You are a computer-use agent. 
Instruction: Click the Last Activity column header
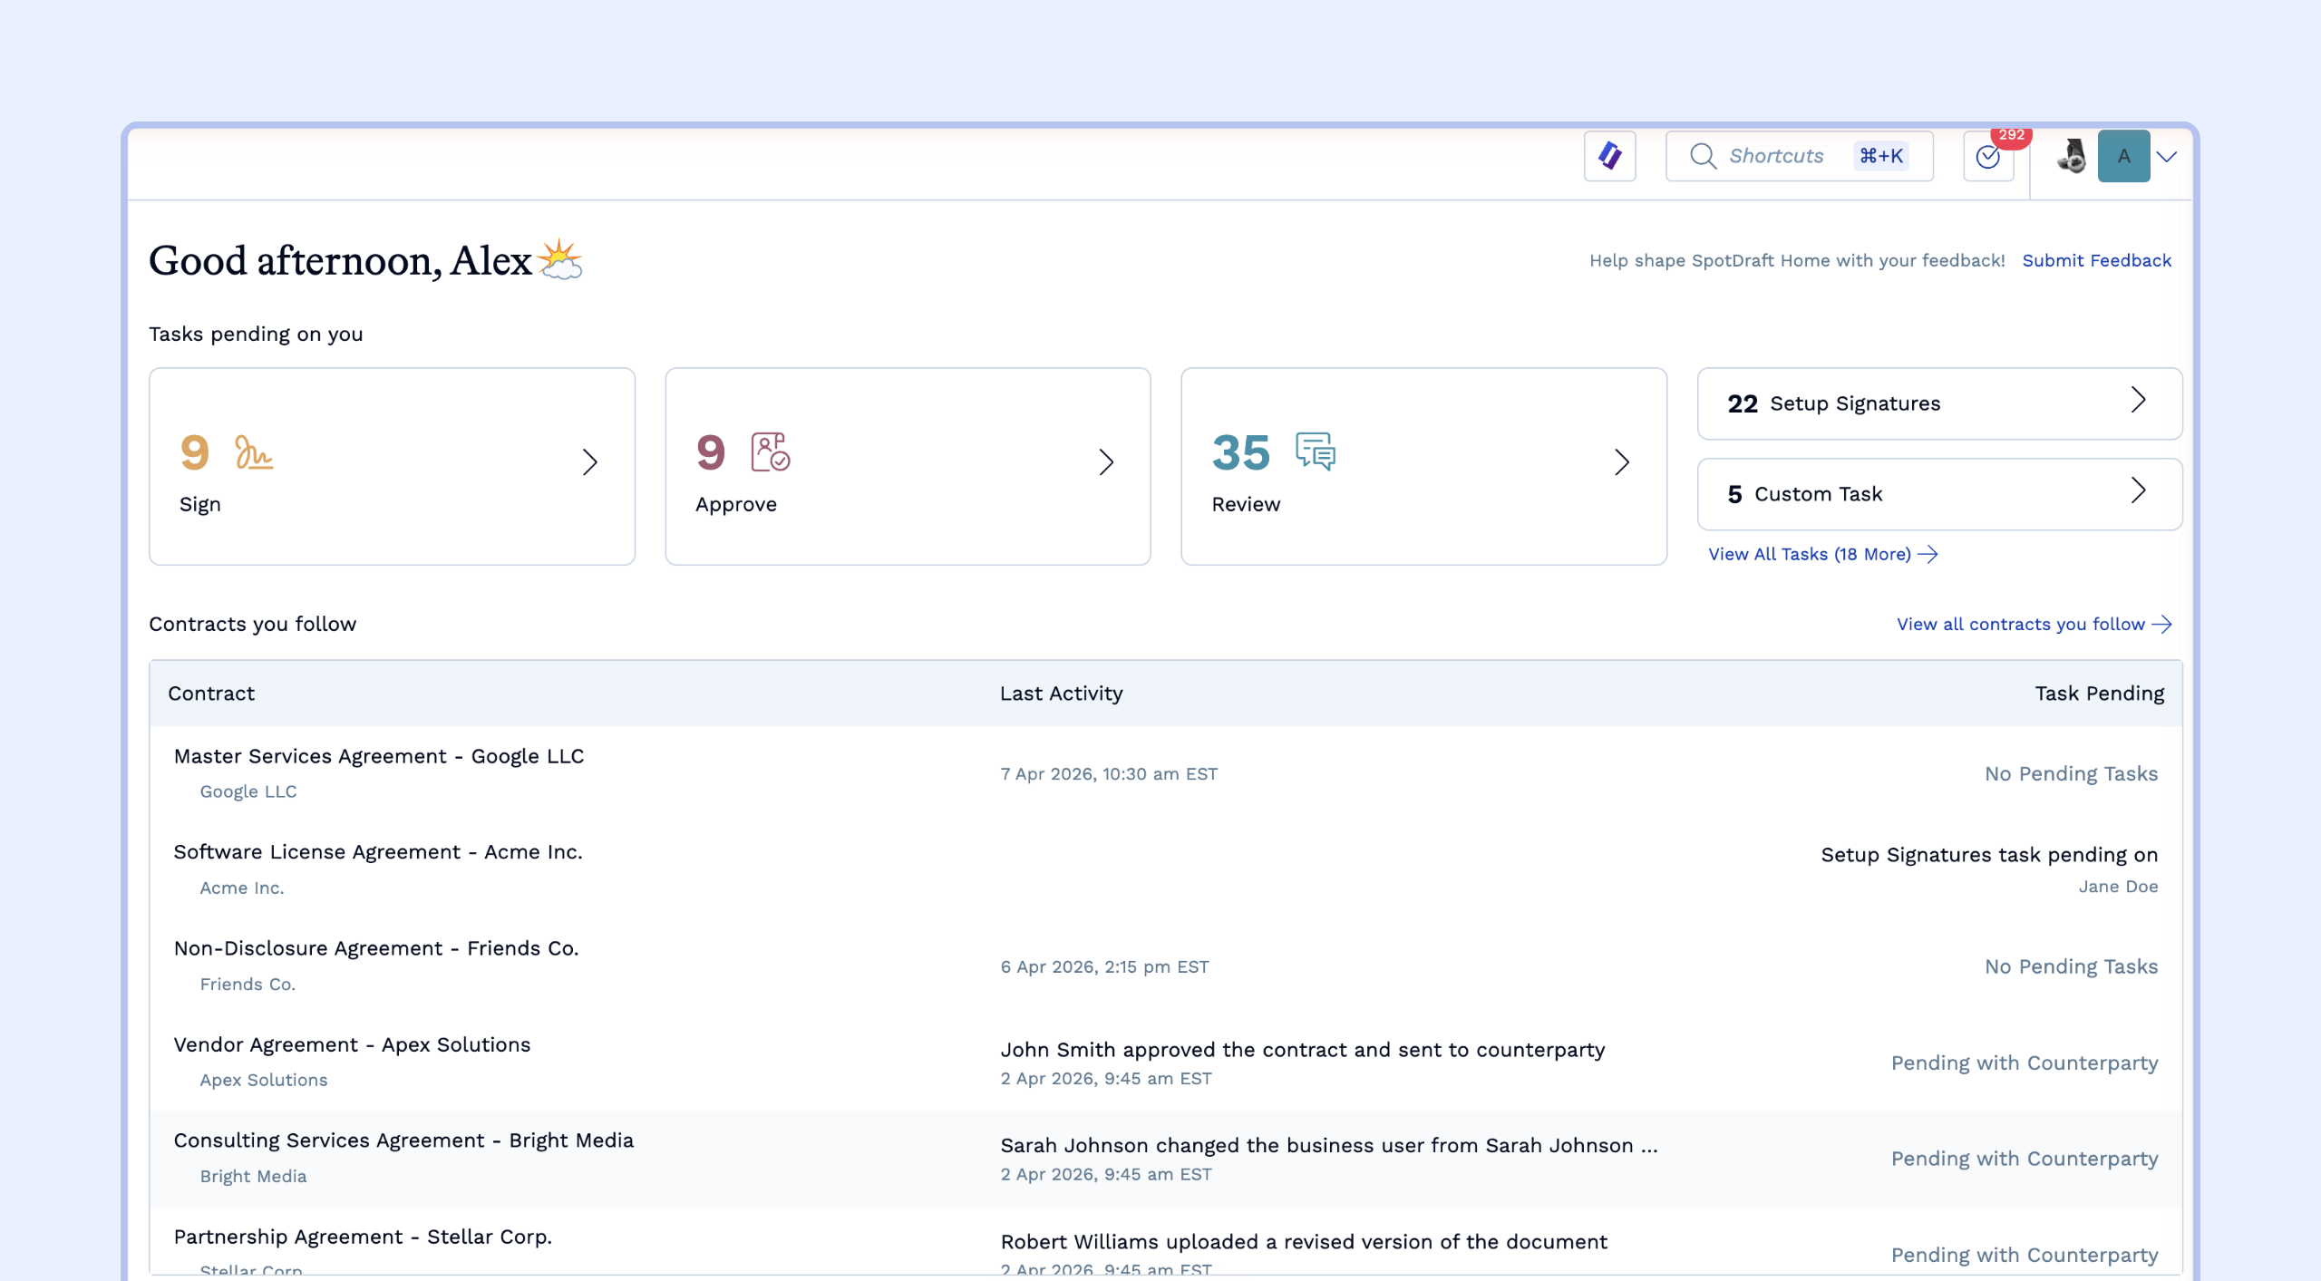(x=1061, y=694)
